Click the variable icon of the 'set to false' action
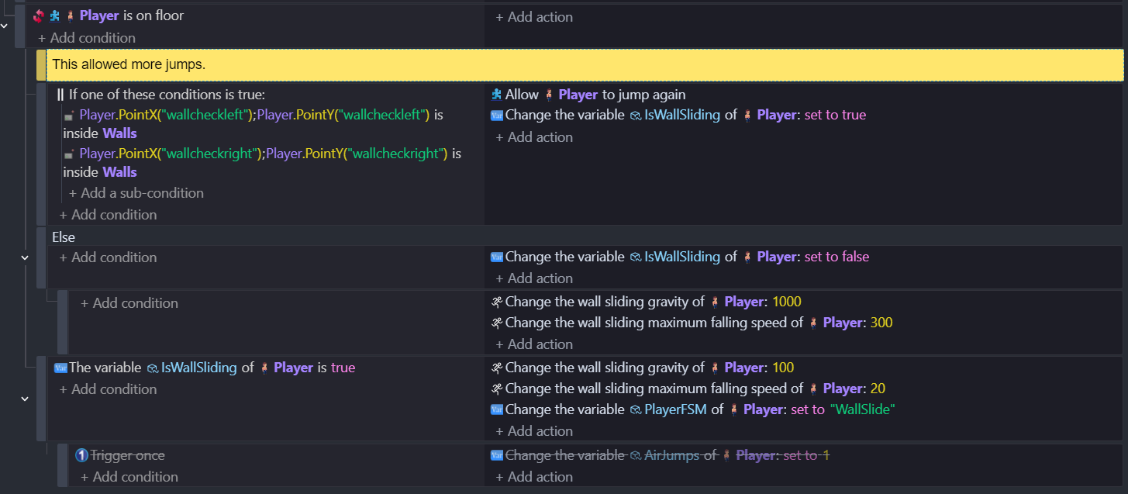Screen dimensions: 1128x494 497,257
